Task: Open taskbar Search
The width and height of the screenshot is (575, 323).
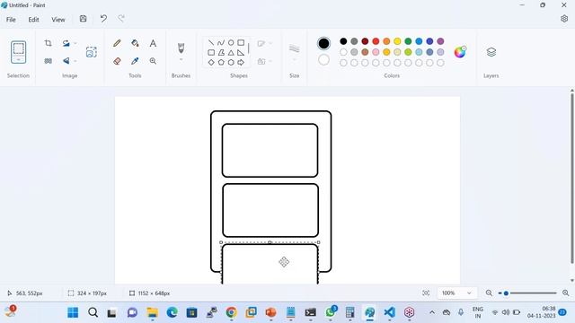Action: (x=93, y=312)
